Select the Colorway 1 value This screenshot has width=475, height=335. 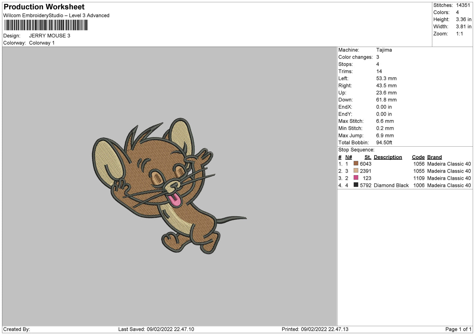point(42,43)
